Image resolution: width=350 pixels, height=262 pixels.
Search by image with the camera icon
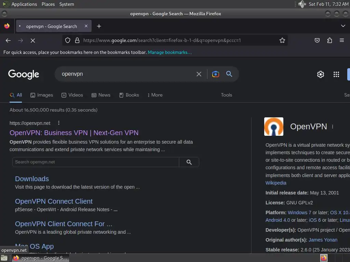tap(215, 74)
